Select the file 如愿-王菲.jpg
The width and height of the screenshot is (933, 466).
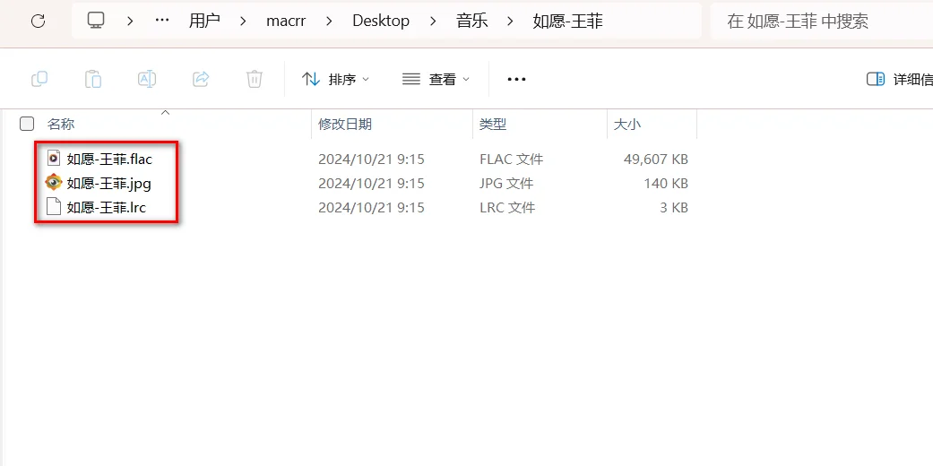108,184
